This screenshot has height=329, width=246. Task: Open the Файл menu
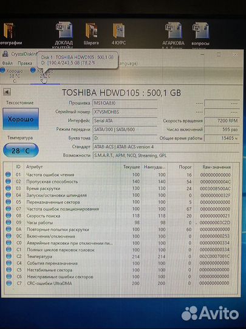(x=7, y=63)
